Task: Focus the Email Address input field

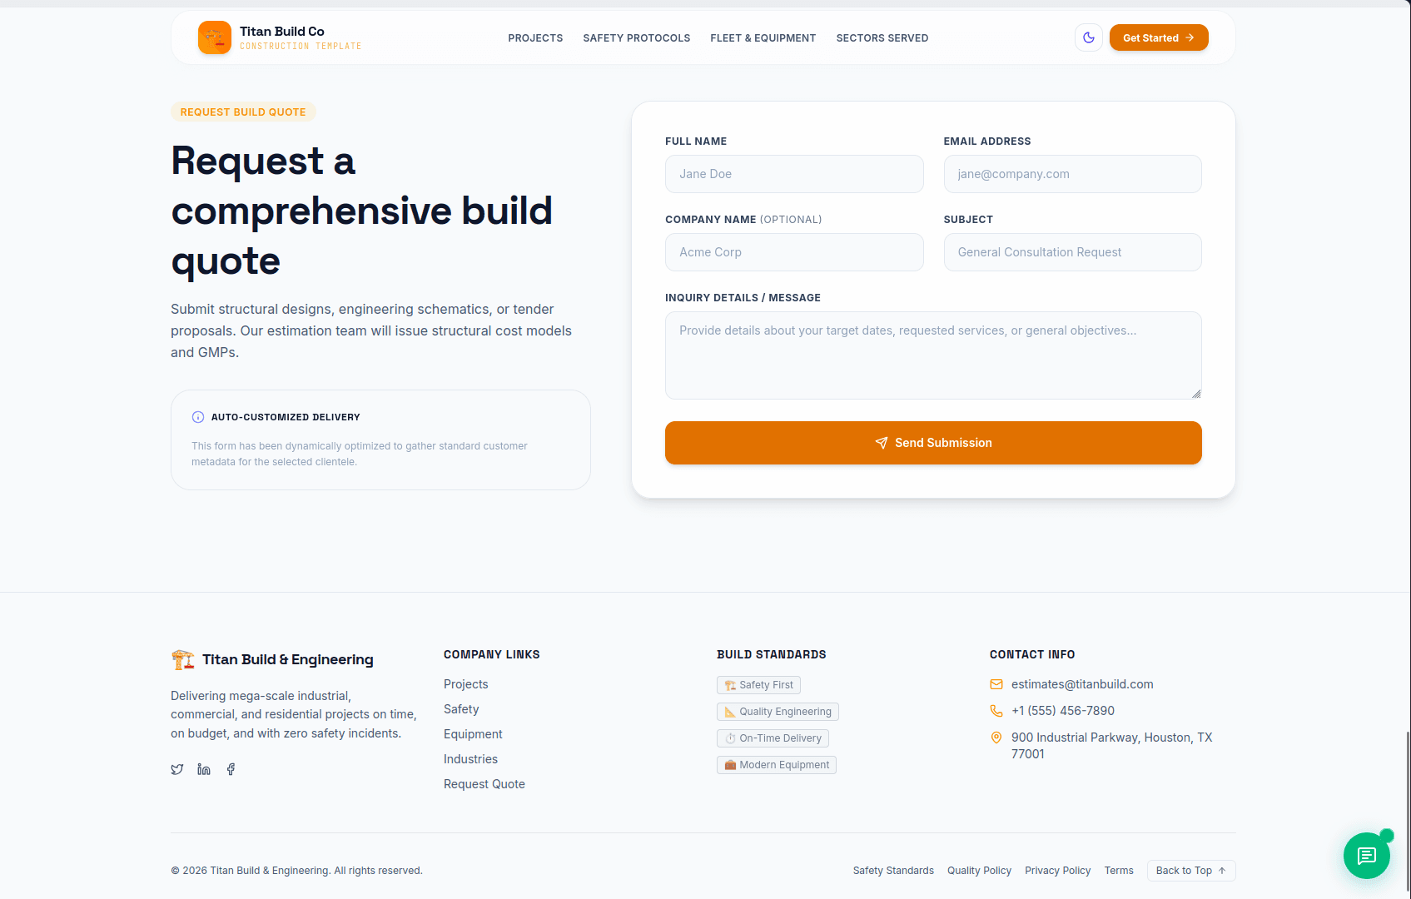Action: [1072, 174]
